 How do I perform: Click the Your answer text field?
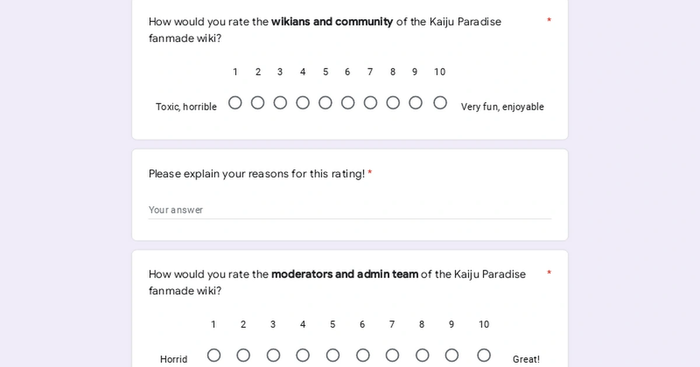[x=350, y=210]
